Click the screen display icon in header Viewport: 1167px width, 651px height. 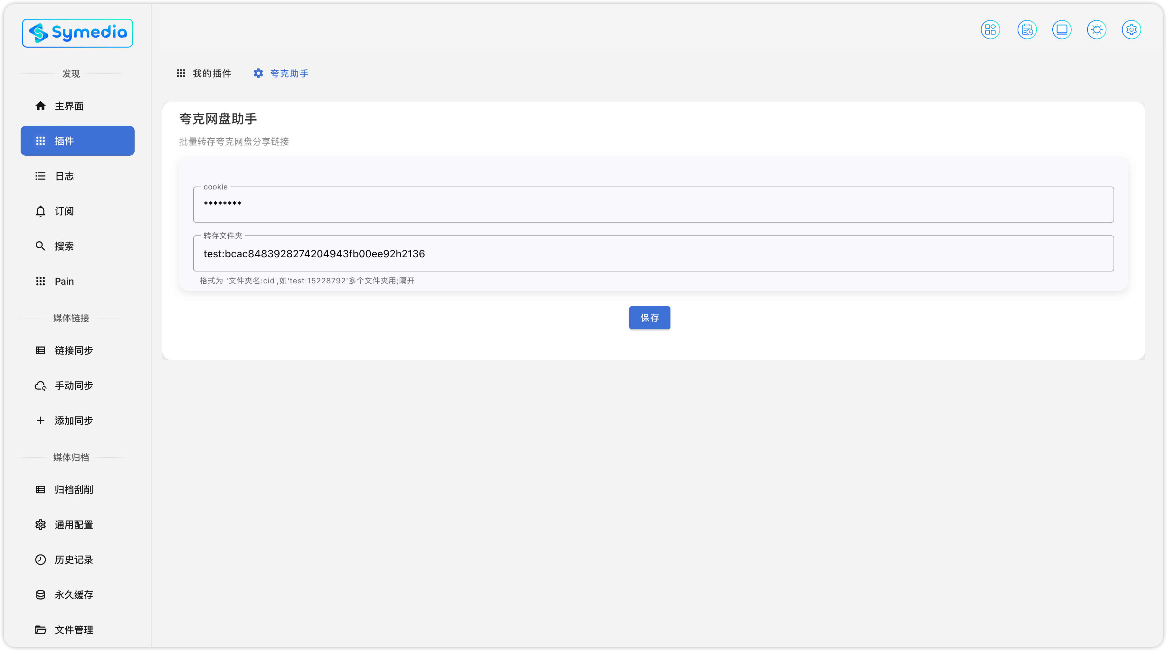pyautogui.click(x=1061, y=30)
